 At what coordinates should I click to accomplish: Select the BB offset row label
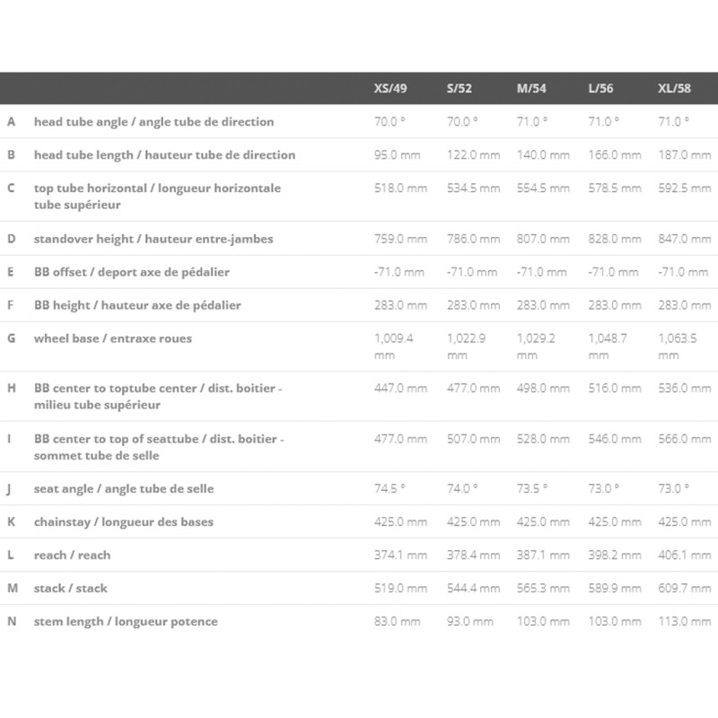point(132,272)
